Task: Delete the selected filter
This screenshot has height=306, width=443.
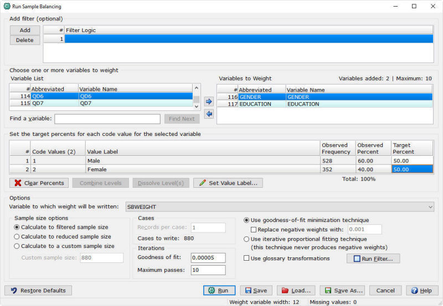Action: [x=25, y=40]
